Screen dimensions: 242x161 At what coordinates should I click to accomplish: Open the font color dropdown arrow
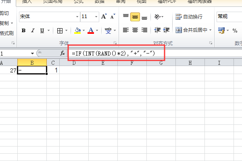pyautogui.click(x=97, y=31)
